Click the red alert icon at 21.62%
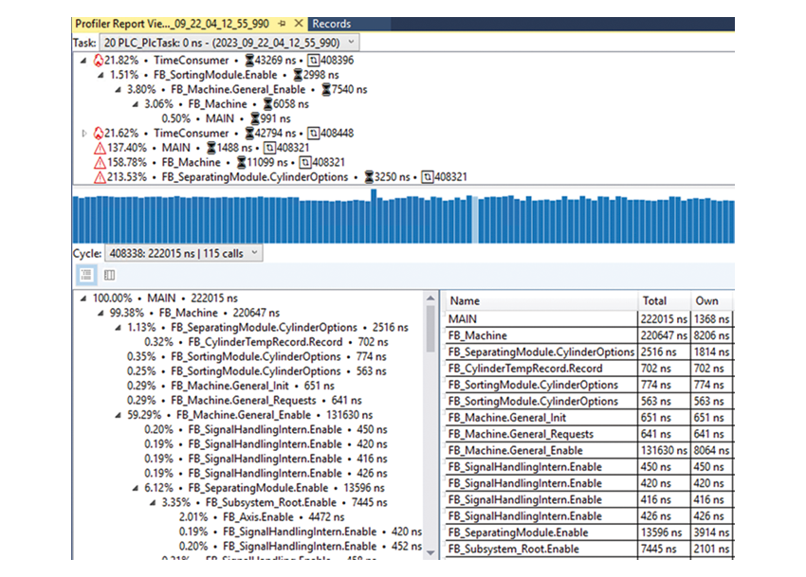 99,134
